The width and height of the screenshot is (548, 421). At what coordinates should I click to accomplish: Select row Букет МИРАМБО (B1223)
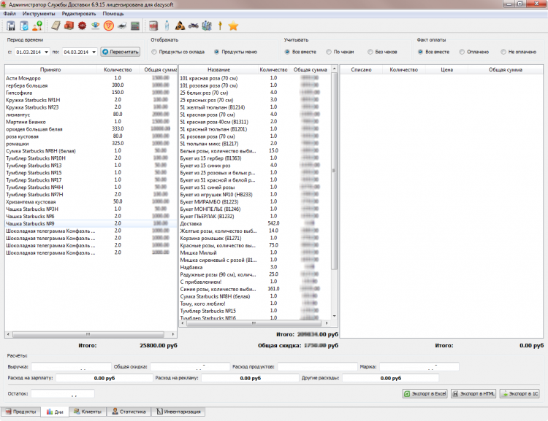click(254, 202)
